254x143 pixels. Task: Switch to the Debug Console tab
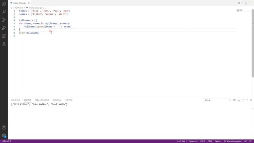[42, 100]
